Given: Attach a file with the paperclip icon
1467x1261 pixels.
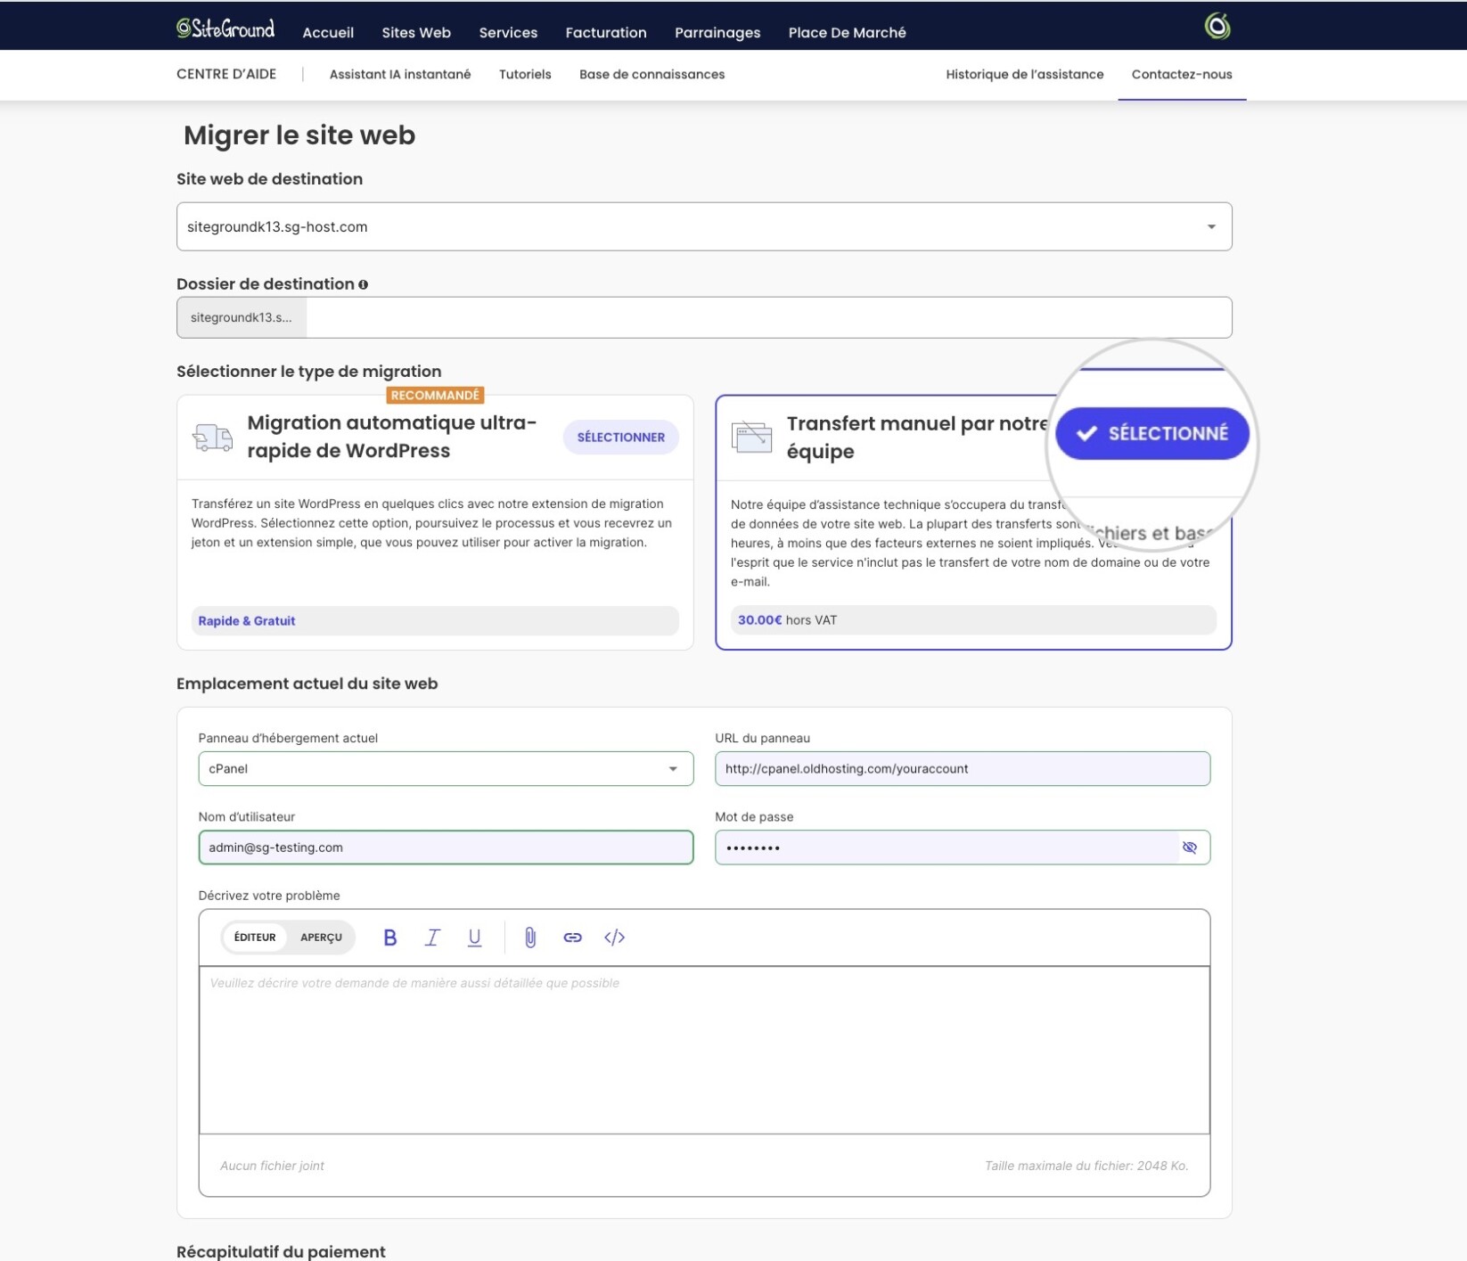Looking at the screenshot, I should tap(530, 938).
